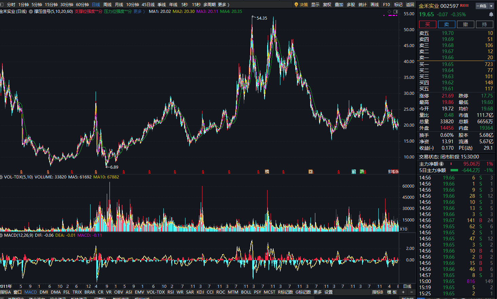The height and width of the screenshot is (299, 497).
Task: Toggle the VOL-TDX volume panel circle
Action: point(2,177)
